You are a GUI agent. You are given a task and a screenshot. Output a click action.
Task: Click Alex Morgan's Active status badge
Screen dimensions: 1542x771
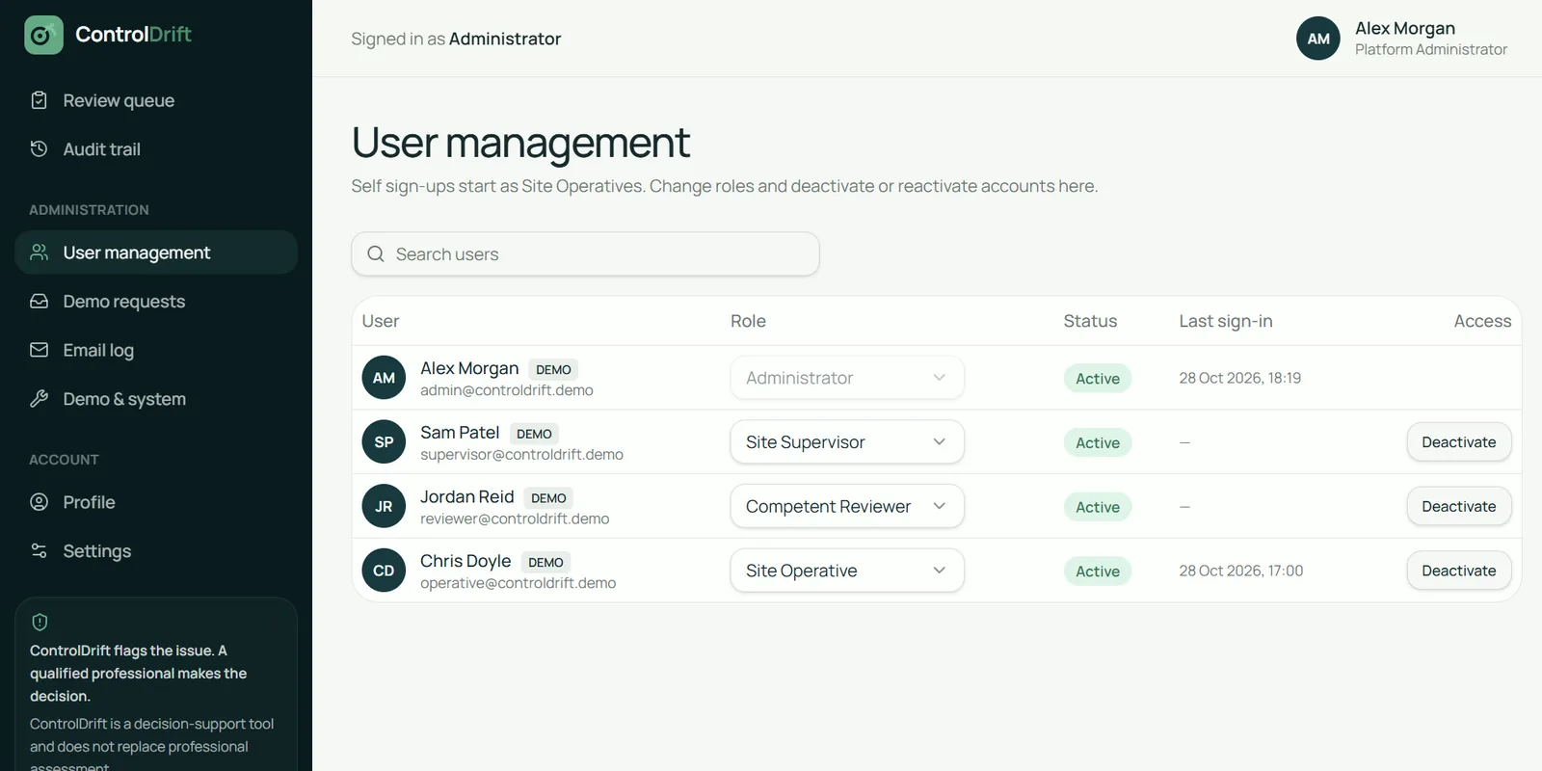(1098, 379)
